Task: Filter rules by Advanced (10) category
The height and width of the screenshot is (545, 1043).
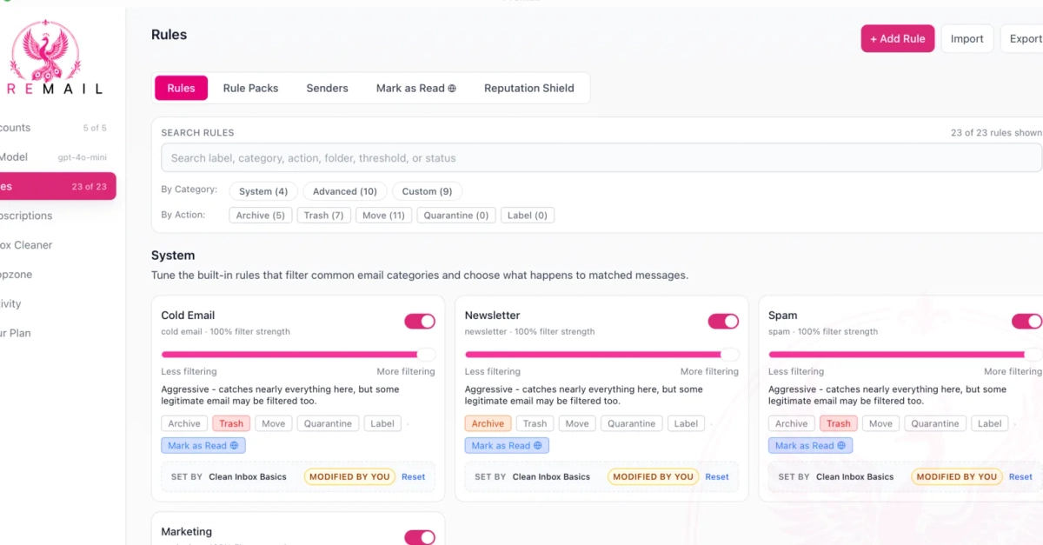Action: click(345, 191)
